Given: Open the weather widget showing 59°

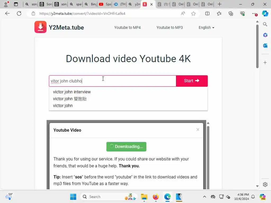Looking at the screenshot, I should pos(9,196).
